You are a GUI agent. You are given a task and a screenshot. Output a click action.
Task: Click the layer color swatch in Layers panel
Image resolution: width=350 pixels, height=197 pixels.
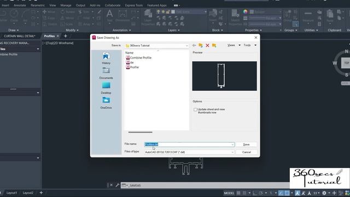click(173, 11)
